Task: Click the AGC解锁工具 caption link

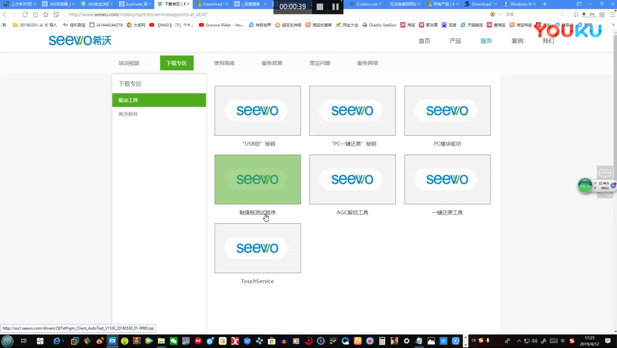Action: pos(352,213)
